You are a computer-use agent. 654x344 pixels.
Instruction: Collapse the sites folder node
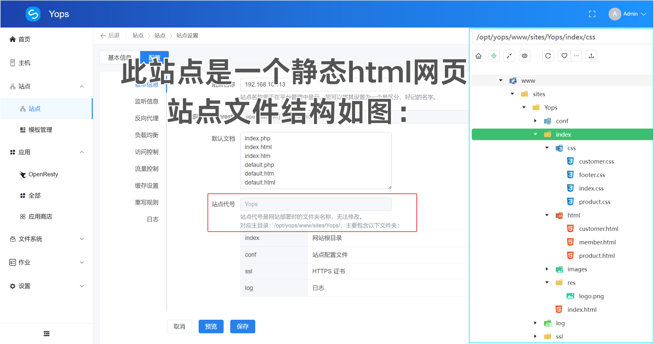point(512,94)
